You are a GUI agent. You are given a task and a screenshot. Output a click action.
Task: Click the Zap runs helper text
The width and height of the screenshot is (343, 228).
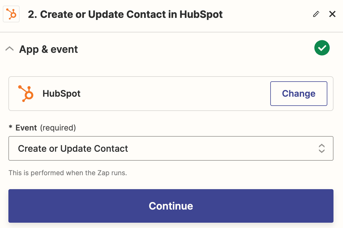tap(68, 173)
